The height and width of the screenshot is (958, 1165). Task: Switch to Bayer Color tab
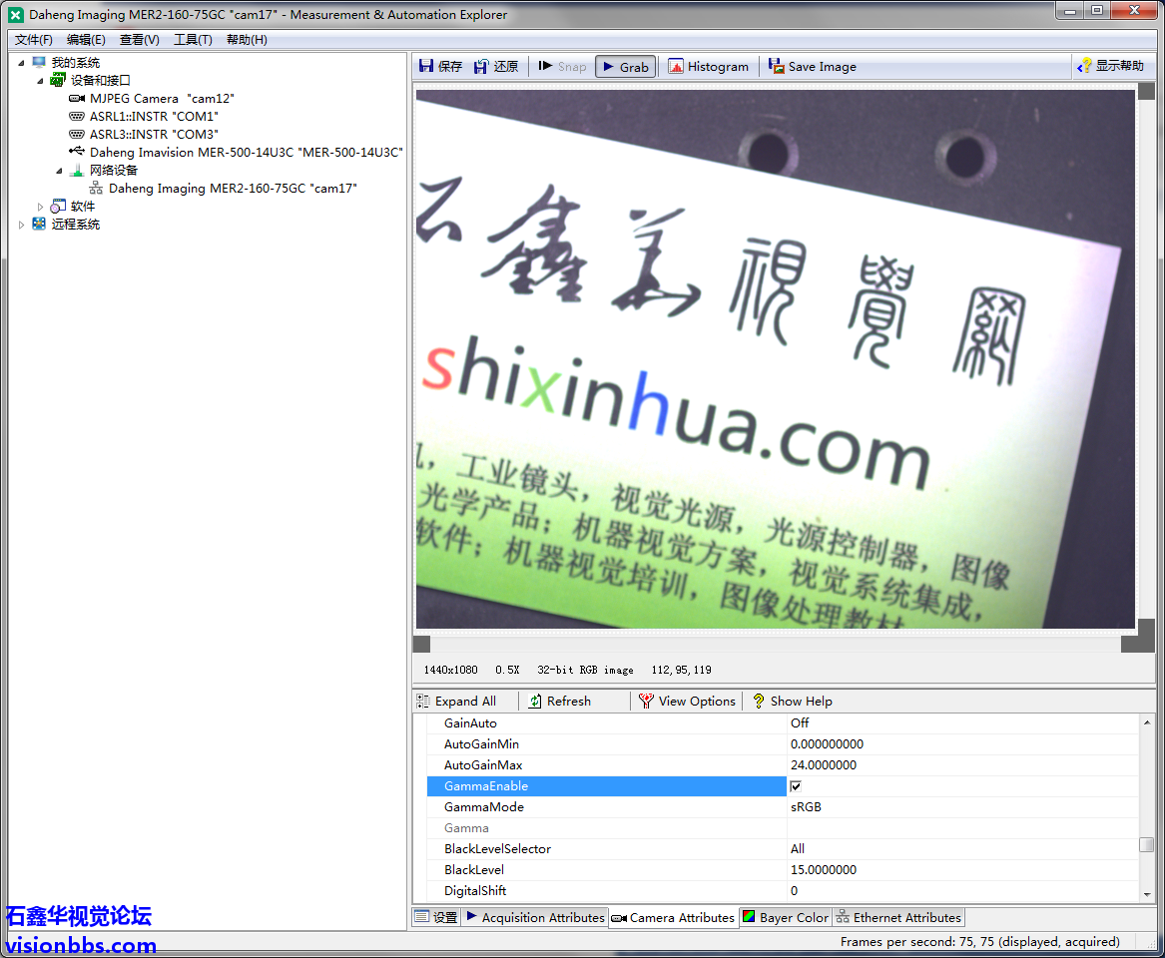pyautogui.click(x=786, y=917)
